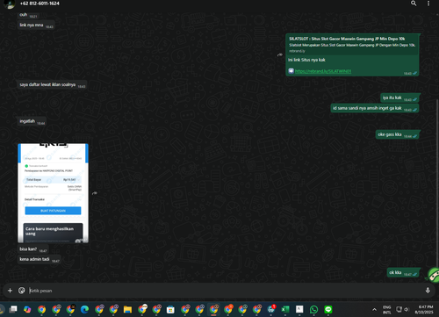The image size is (439, 317).
Task: Open contact info for +62 812-6011-1624
Action: tap(40, 4)
